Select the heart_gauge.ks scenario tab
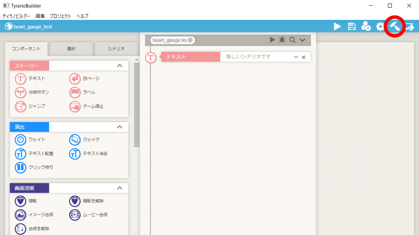 tap(172, 40)
